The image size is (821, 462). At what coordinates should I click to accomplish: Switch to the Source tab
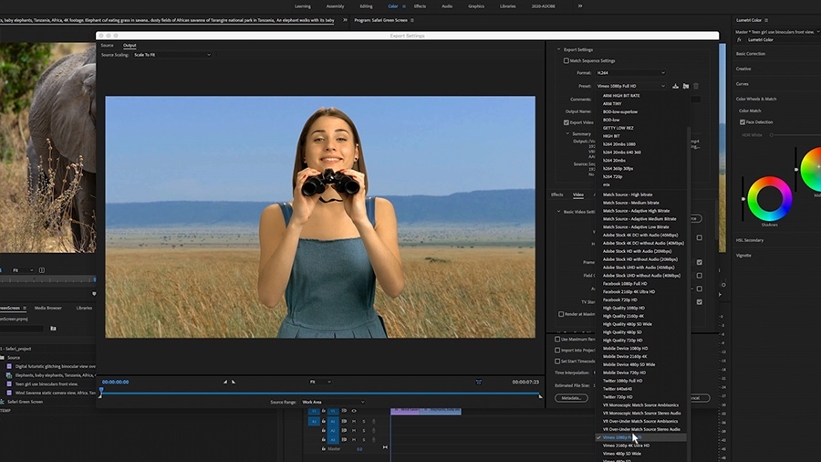pos(108,46)
